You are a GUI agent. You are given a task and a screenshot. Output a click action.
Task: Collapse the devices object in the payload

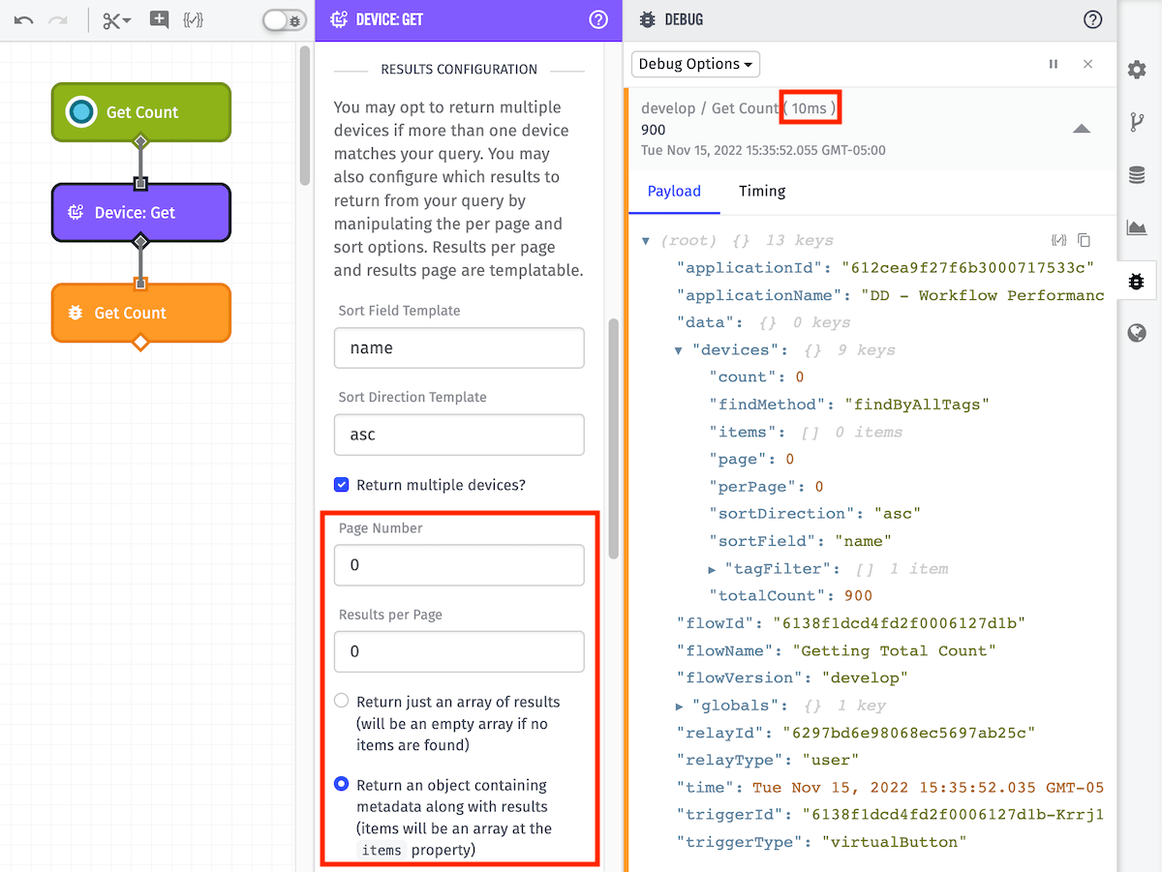[x=680, y=350]
